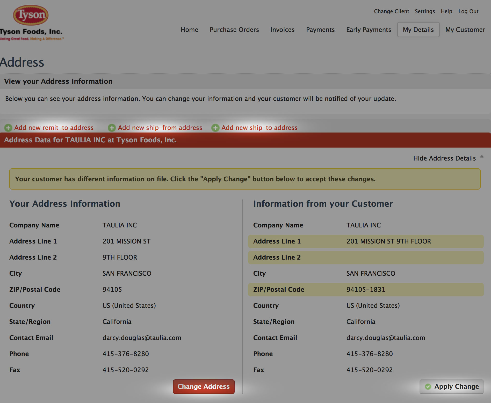491x403 pixels.
Task: Click the Tyson logo
Action: (x=31, y=15)
